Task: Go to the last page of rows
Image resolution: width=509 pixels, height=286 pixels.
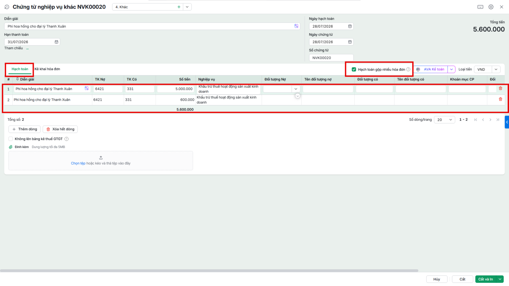Action: pos(498,120)
